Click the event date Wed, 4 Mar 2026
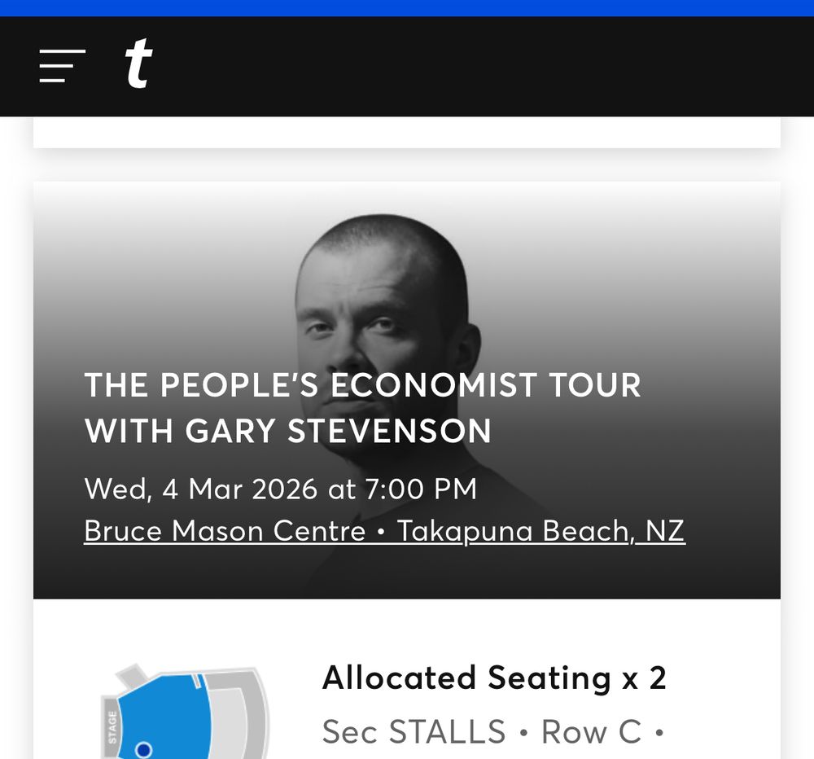The image size is (814, 759). pyautogui.click(x=200, y=489)
